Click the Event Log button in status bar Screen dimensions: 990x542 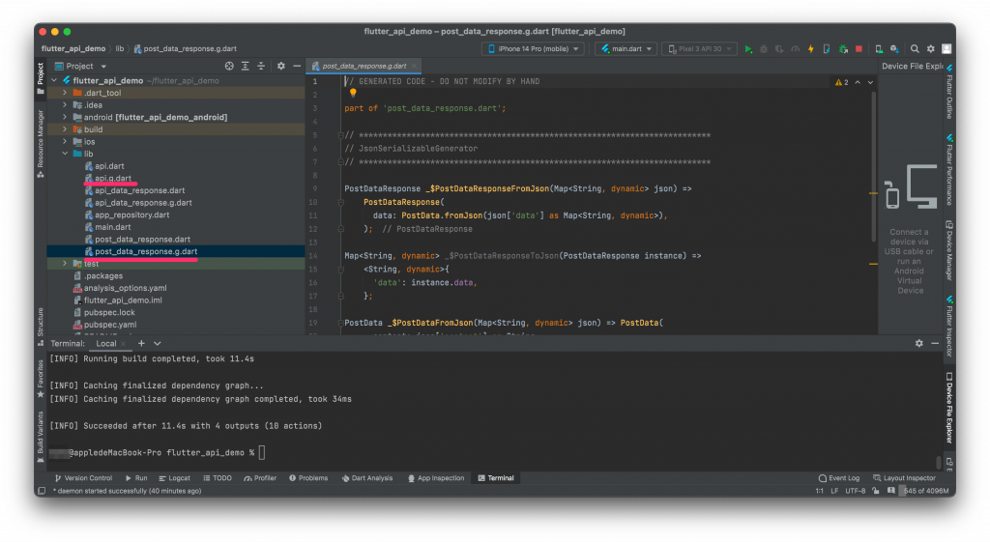coord(838,478)
